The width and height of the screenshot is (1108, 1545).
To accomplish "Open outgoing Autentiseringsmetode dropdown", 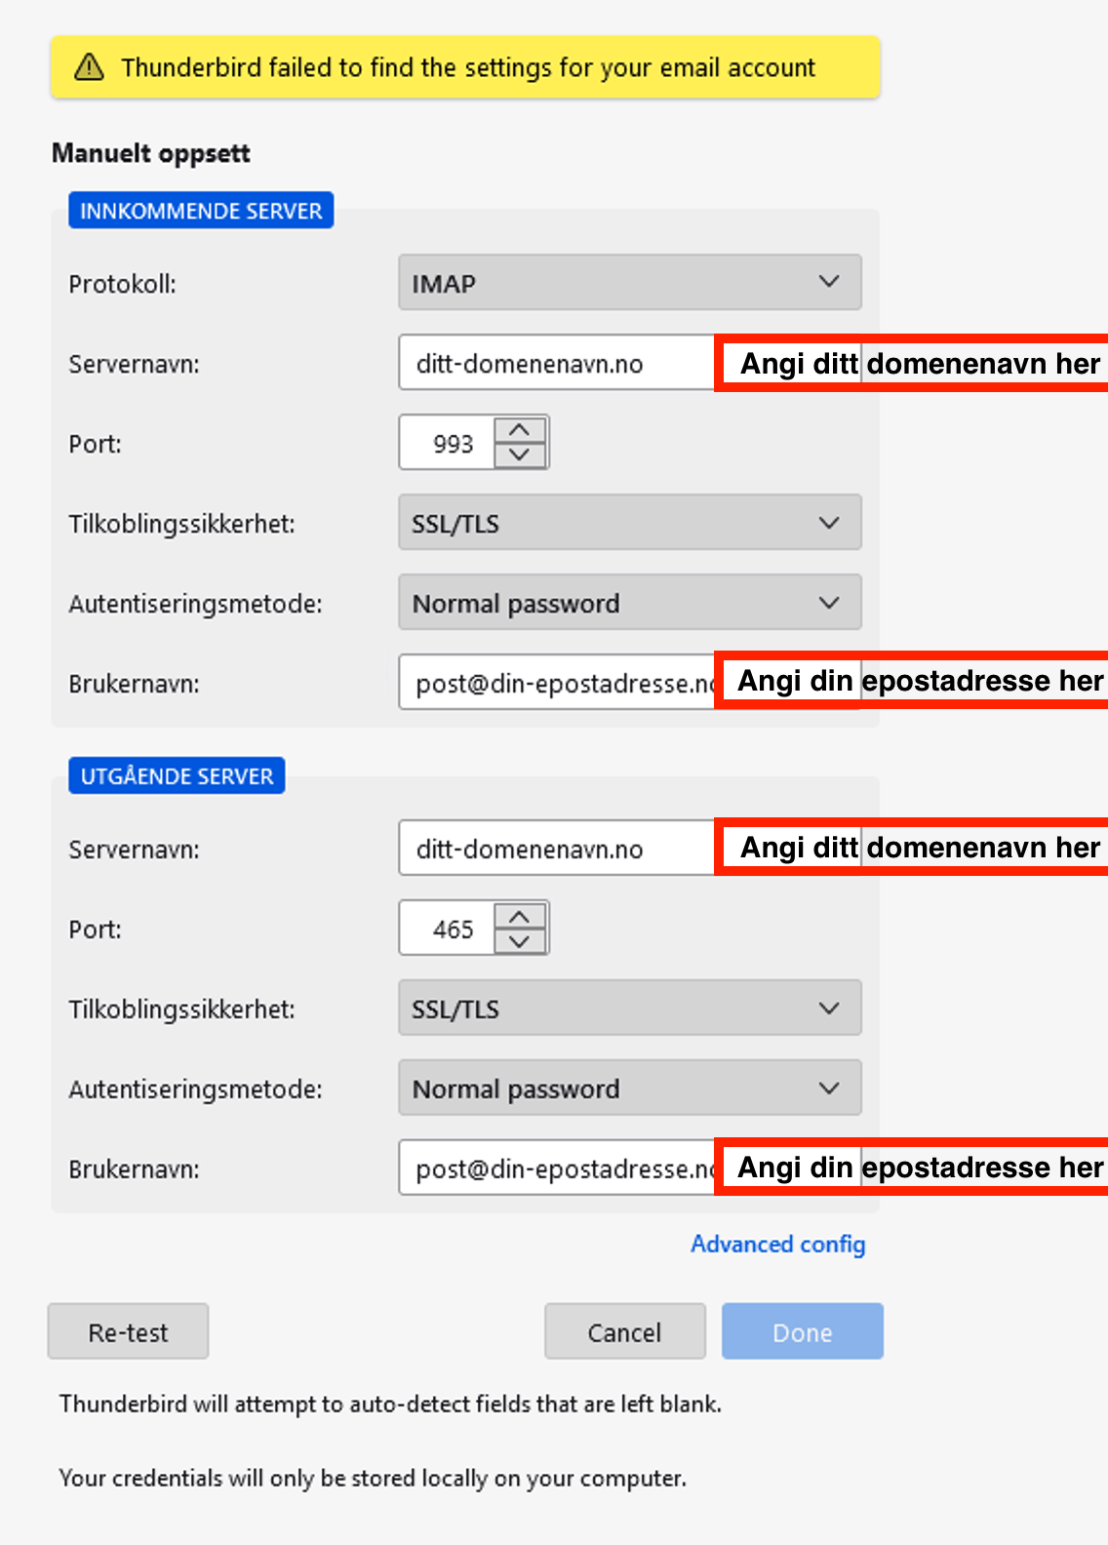I will pyautogui.click(x=629, y=1088).
